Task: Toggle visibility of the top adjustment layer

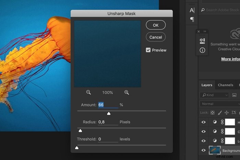Action: 204,122
